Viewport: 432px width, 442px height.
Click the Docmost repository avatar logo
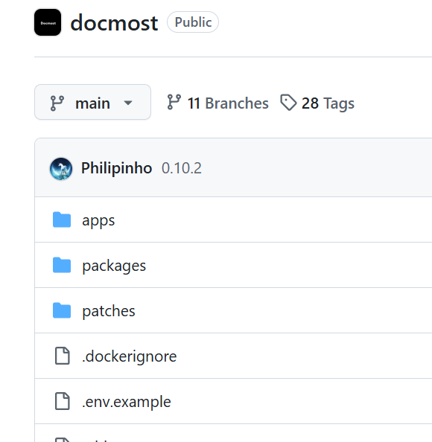pos(48,22)
